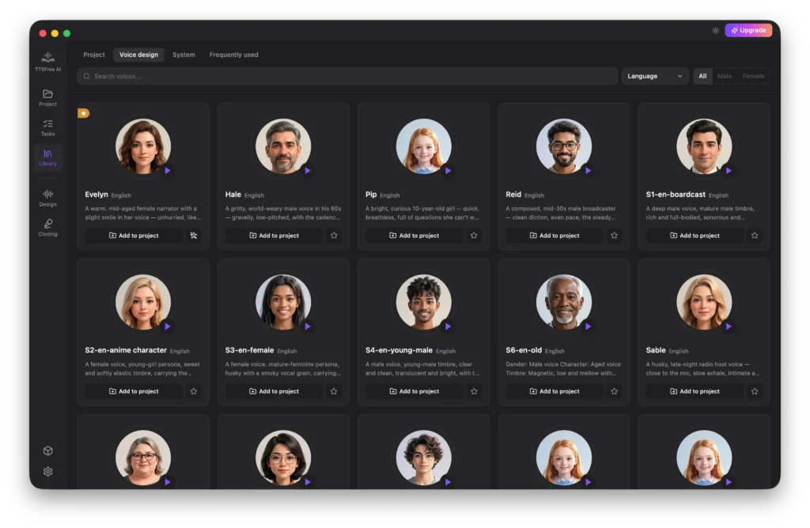
Task: Select the voice name 'Pip'
Action: click(x=371, y=194)
